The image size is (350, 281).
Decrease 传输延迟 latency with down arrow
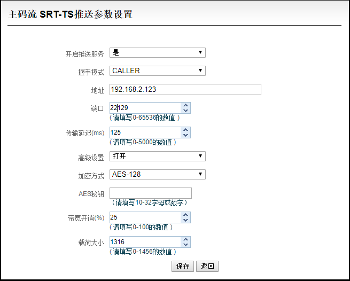[x=185, y=135]
